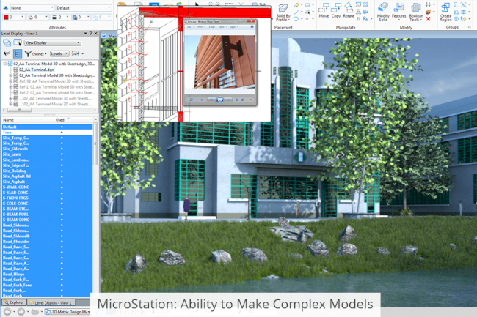This screenshot has height=317, width=477.
Task: Select the Rotate tool in Manipulate group
Action: pyautogui.click(x=349, y=10)
